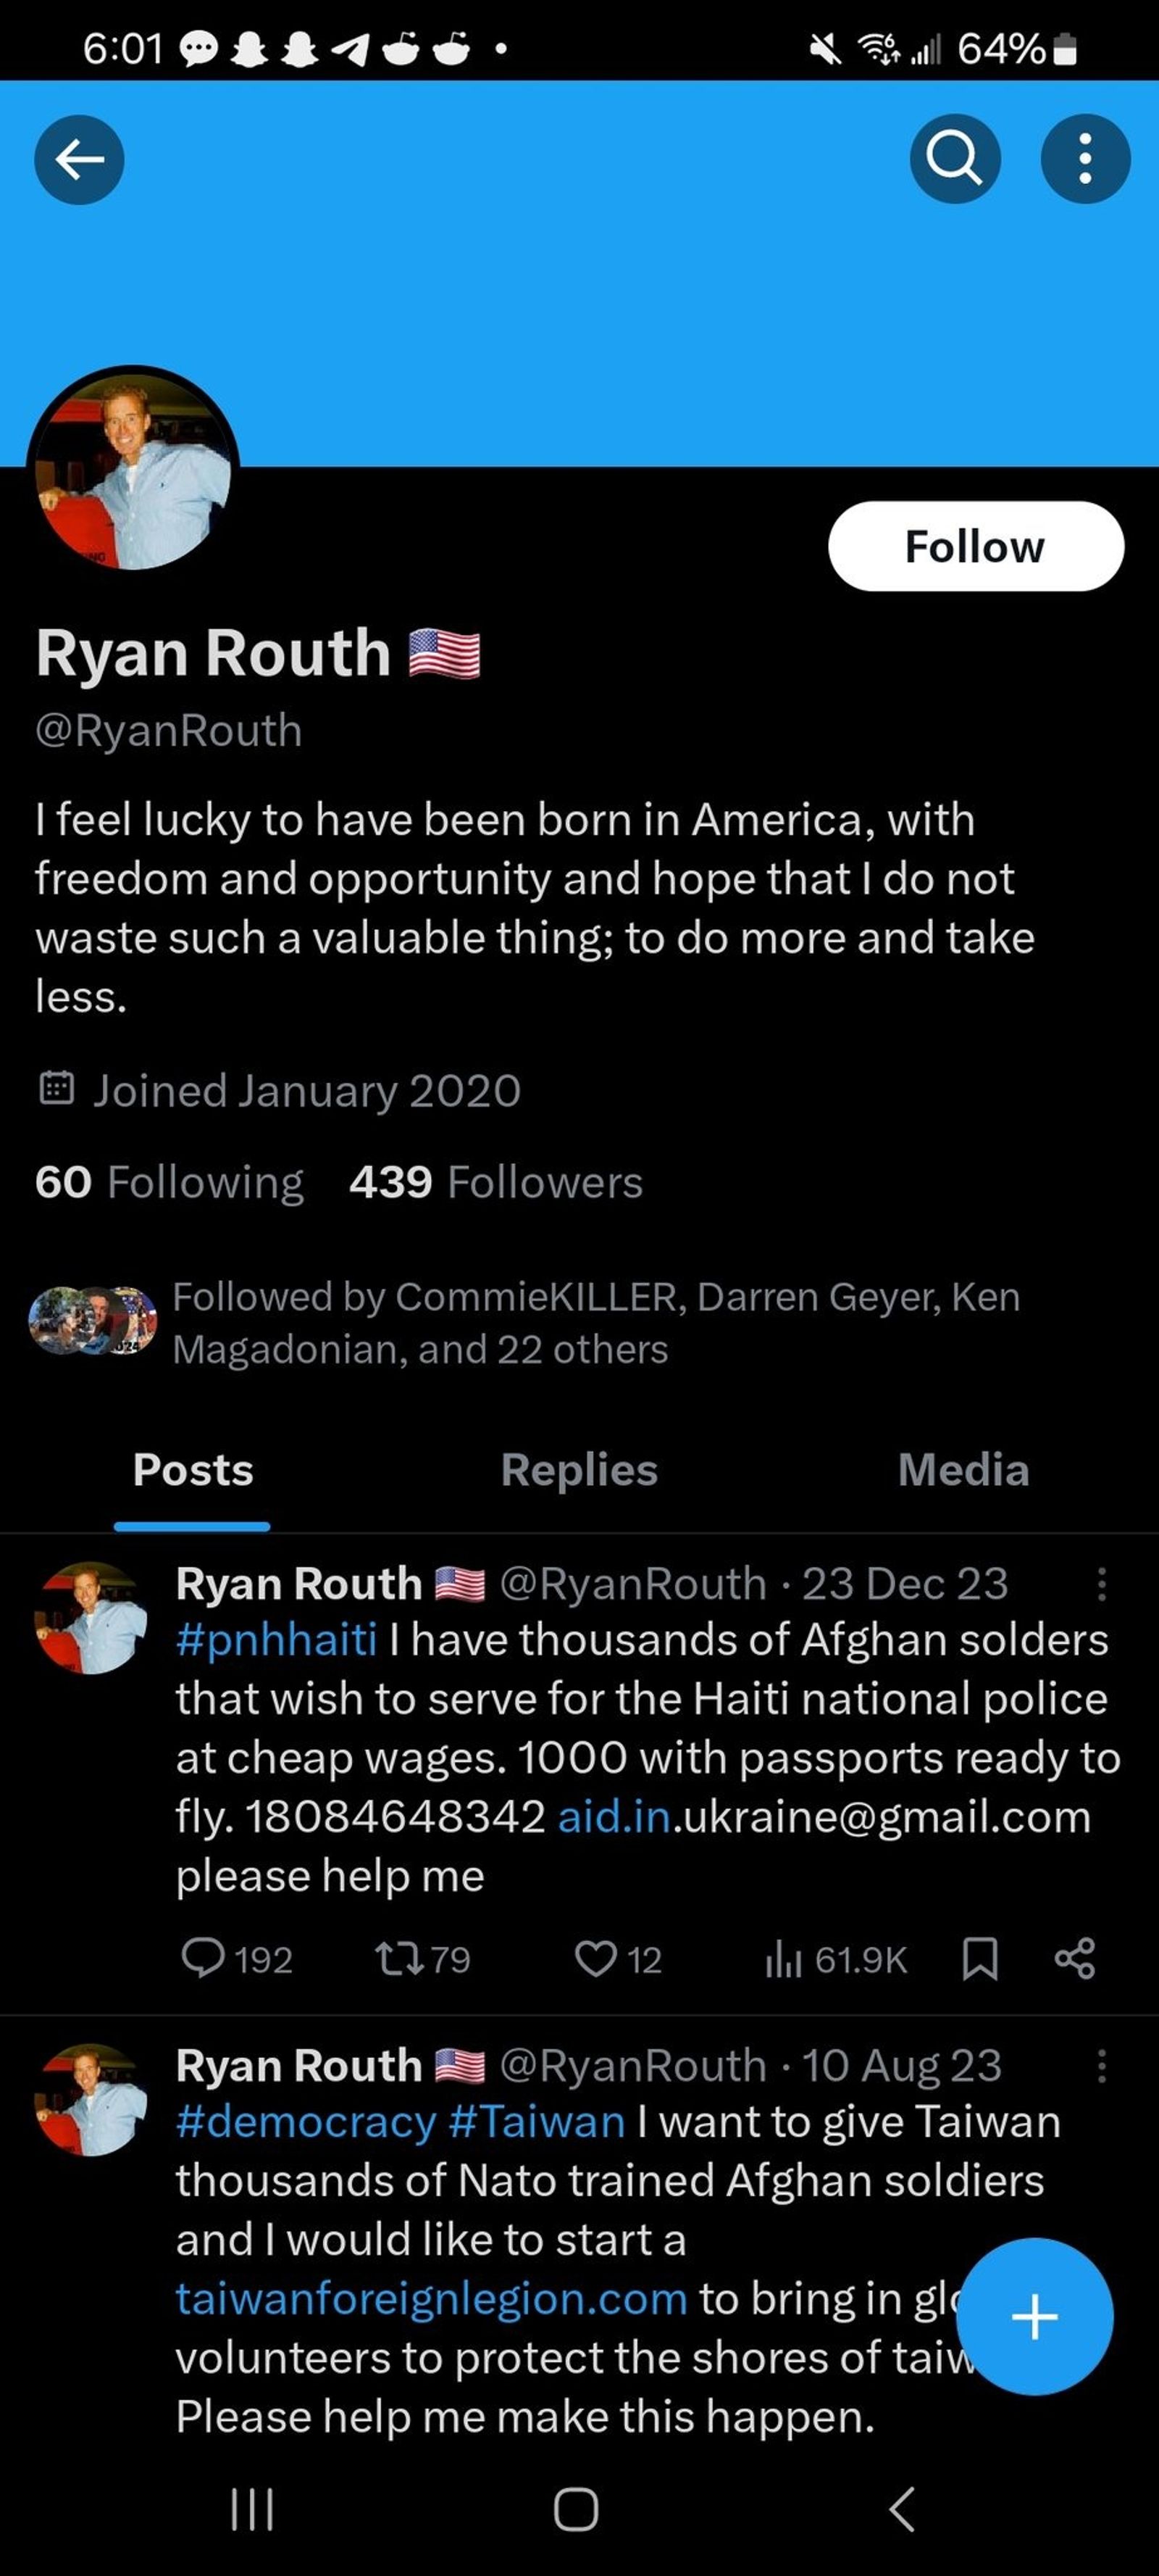Follow the Ryan Routh account
This screenshot has width=1159, height=2576.
975,546
